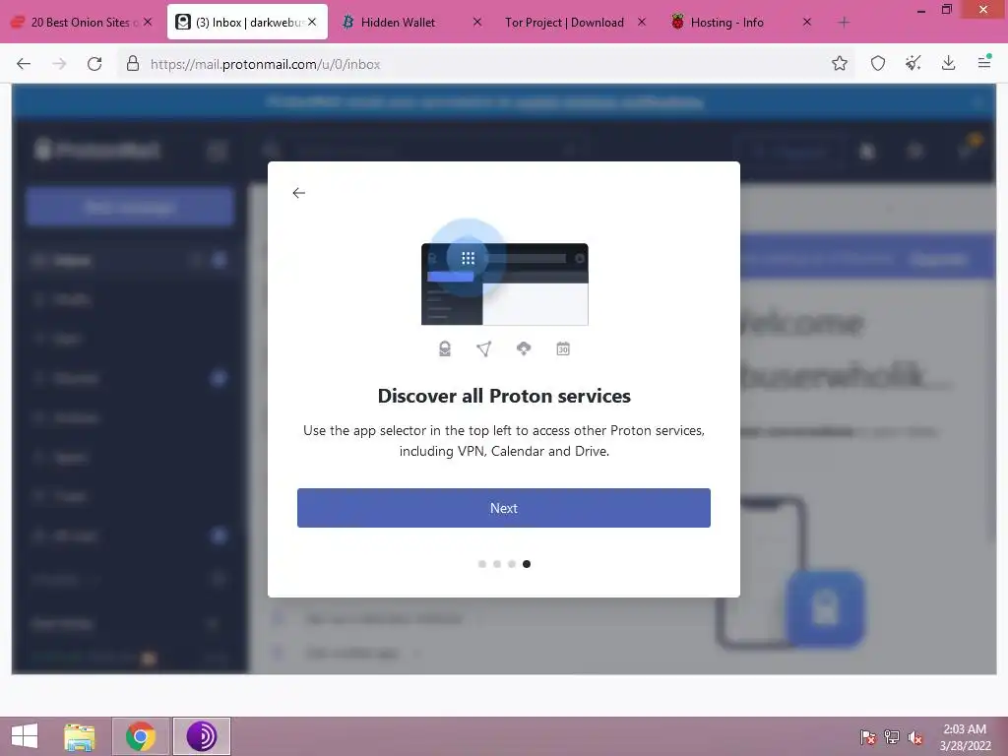
Task: Click the Proton Calendar icon in dialog
Action: point(563,348)
